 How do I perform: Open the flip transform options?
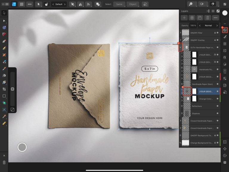click(81, 4)
